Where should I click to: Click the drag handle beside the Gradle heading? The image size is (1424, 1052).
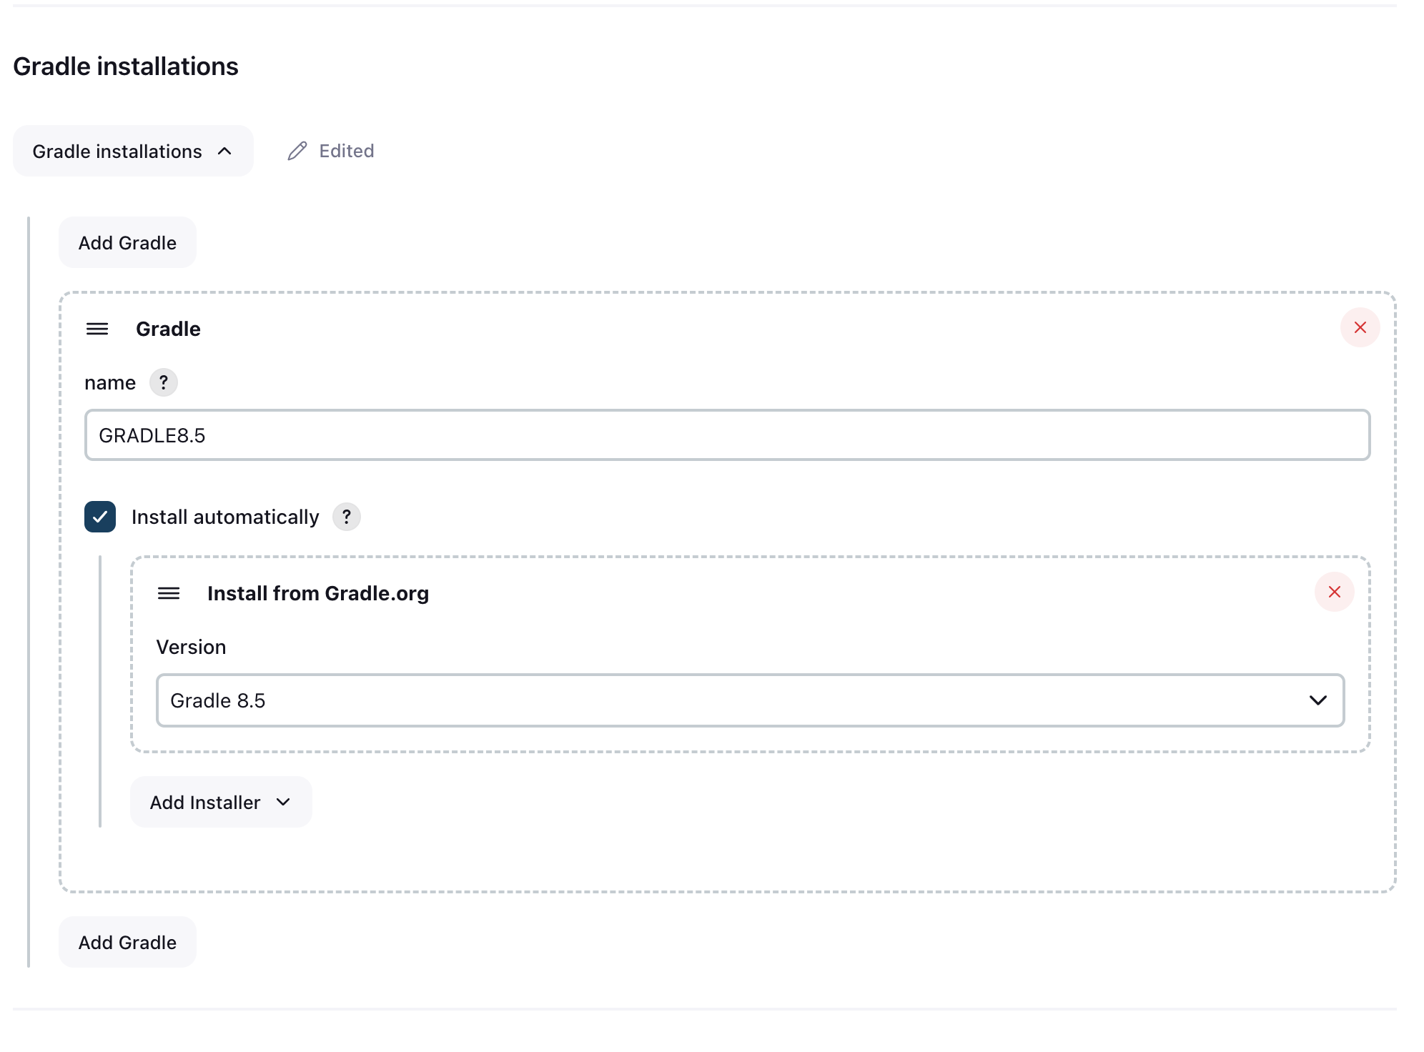[x=97, y=329]
